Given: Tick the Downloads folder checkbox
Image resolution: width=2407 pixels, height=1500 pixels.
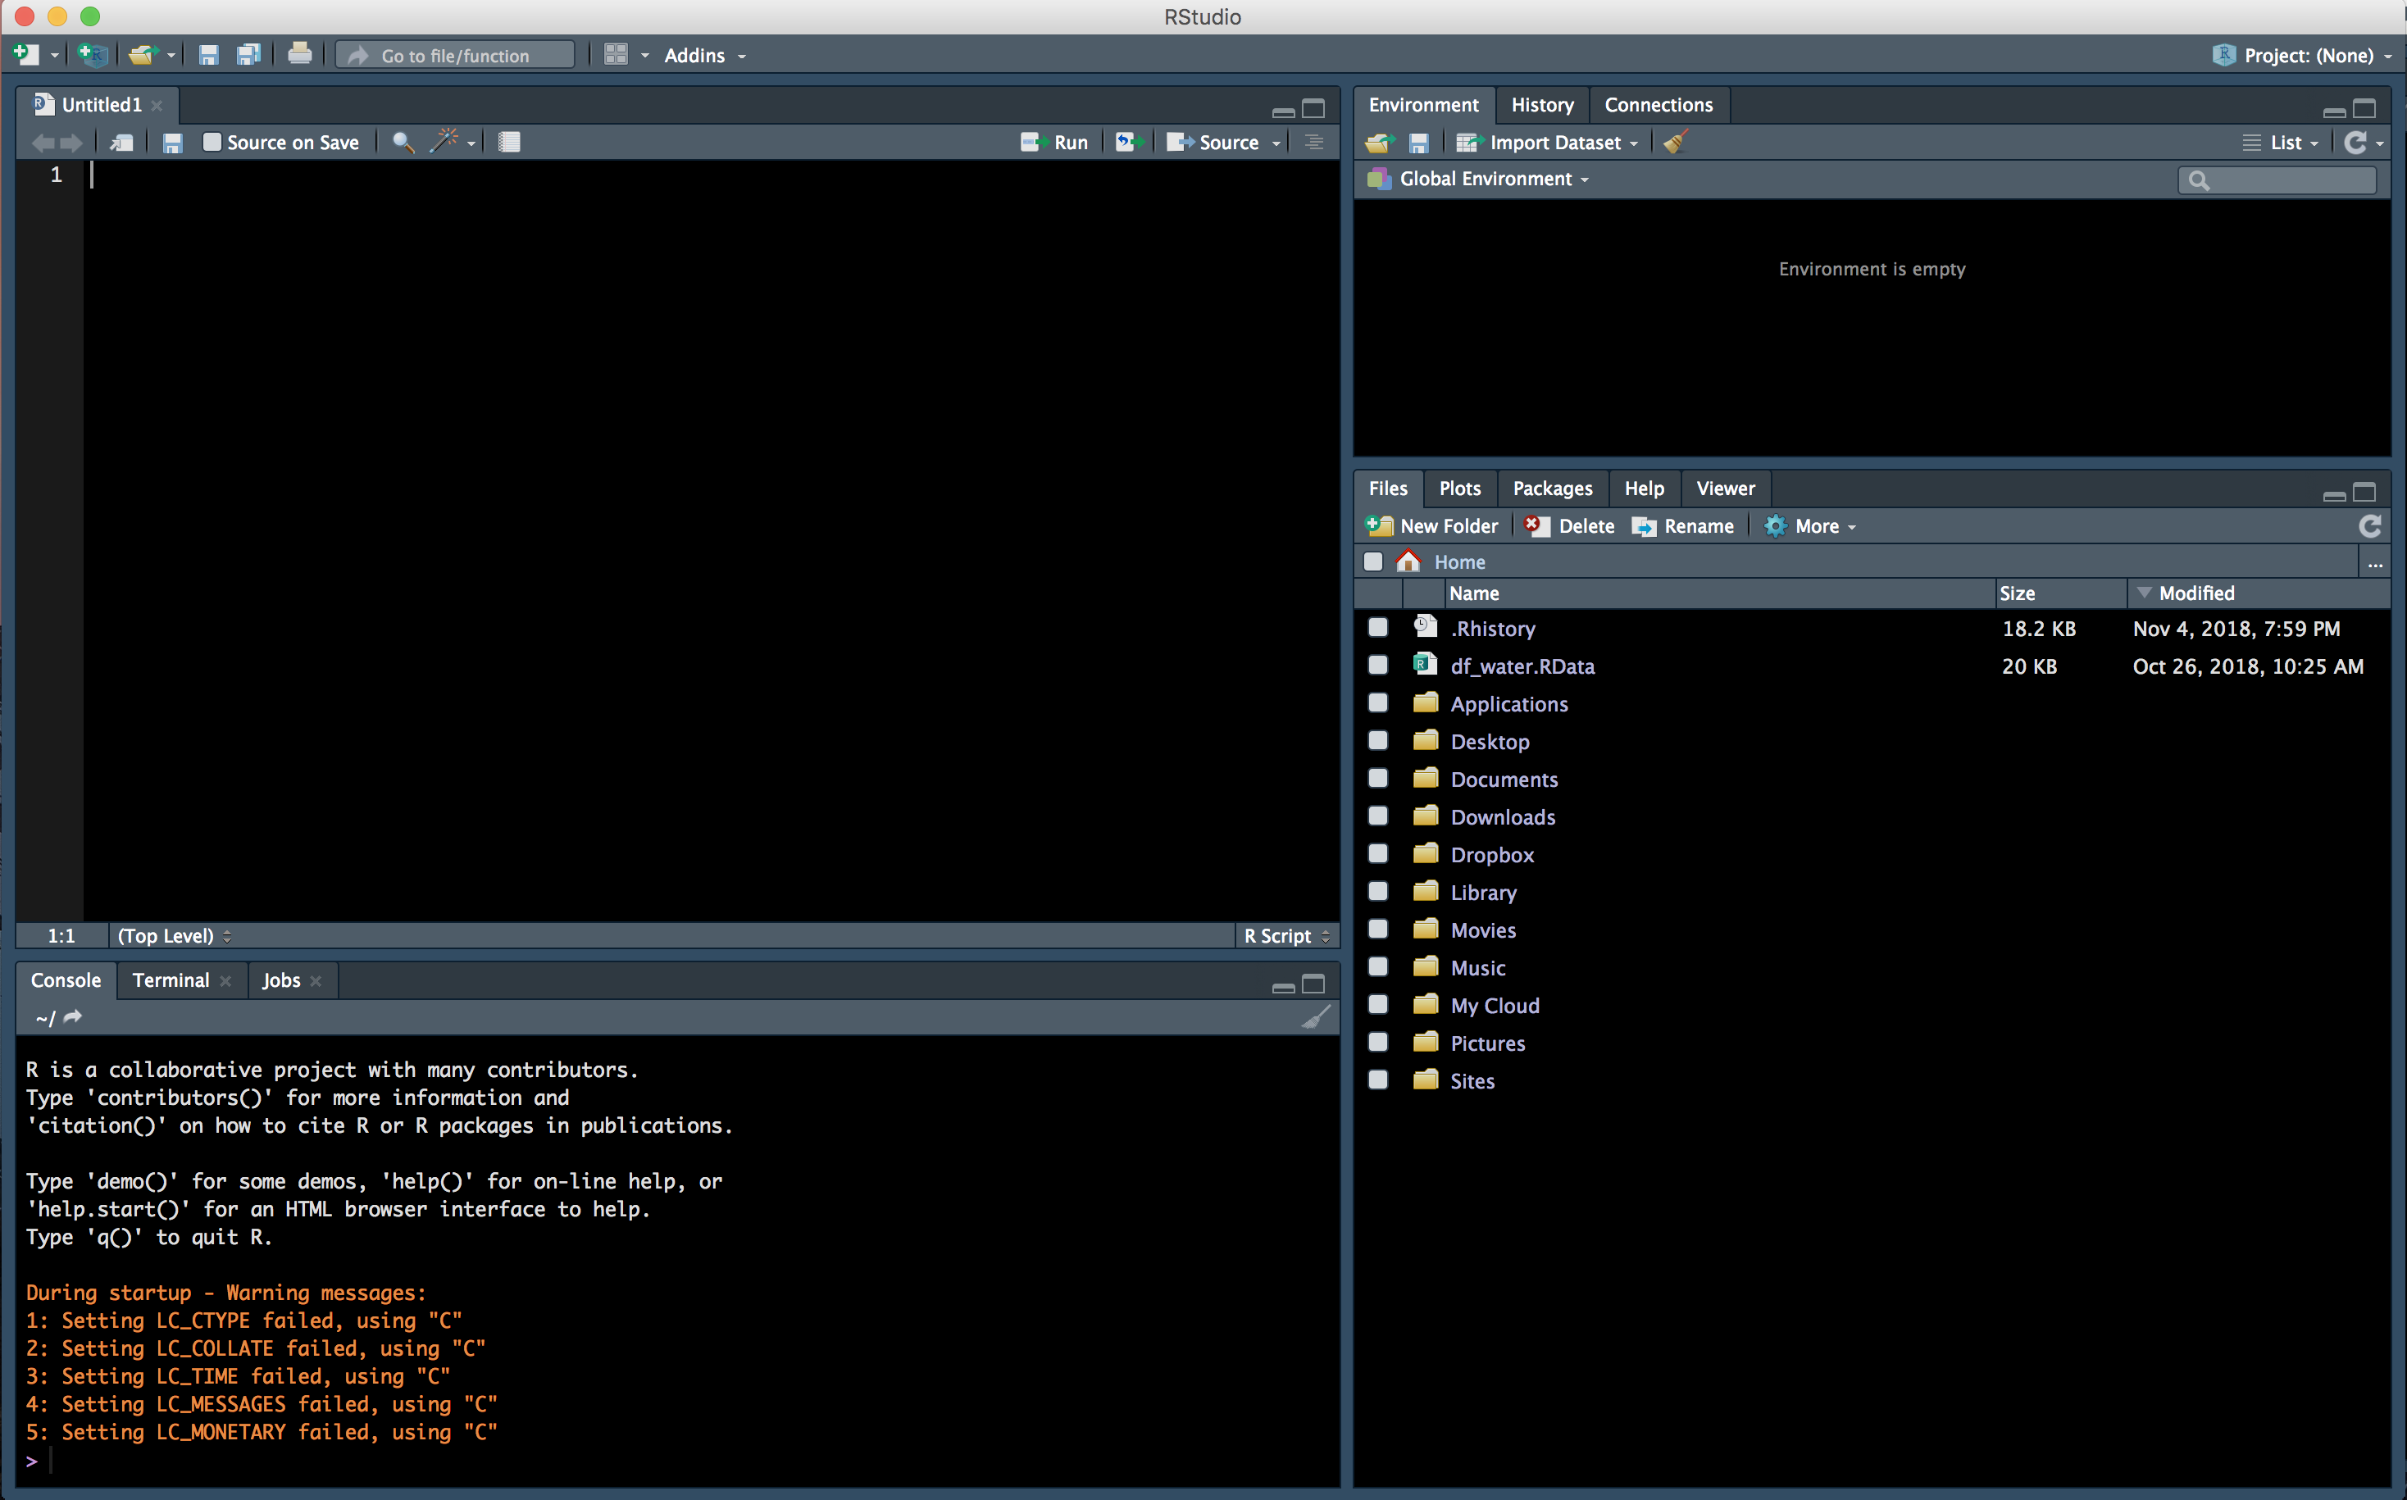Looking at the screenshot, I should (1377, 816).
